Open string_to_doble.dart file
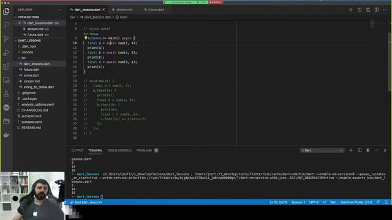Image resolution: width=392 pixels, height=220 pixels. [x=39, y=87]
